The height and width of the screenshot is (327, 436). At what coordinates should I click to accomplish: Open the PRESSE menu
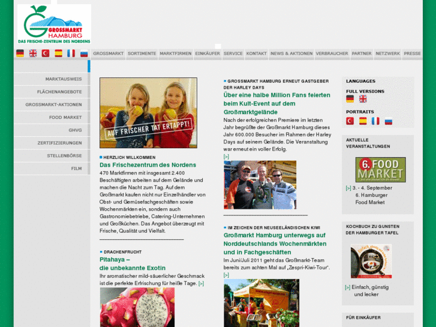click(412, 54)
